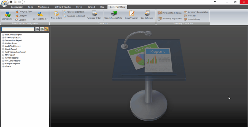Viewport: 248px width, 127px height.
Task: Expand My Favorite Report node
Action: coord(3,35)
